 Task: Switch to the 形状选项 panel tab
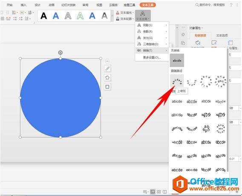click(x=200, y=35)
